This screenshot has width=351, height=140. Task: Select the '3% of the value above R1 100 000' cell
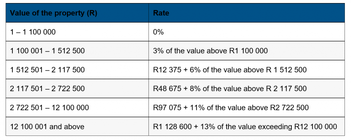pyautogui.click(x=210, y=51)
